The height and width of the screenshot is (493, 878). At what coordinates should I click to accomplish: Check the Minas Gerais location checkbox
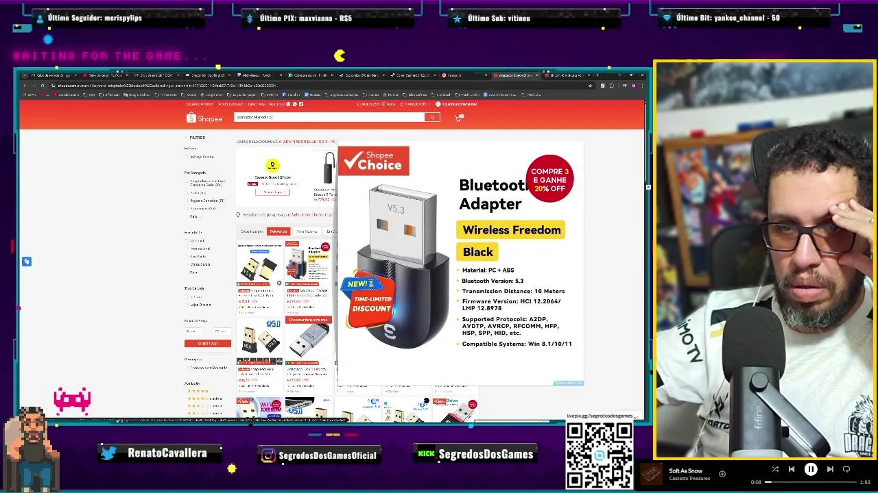pos(187,264)
